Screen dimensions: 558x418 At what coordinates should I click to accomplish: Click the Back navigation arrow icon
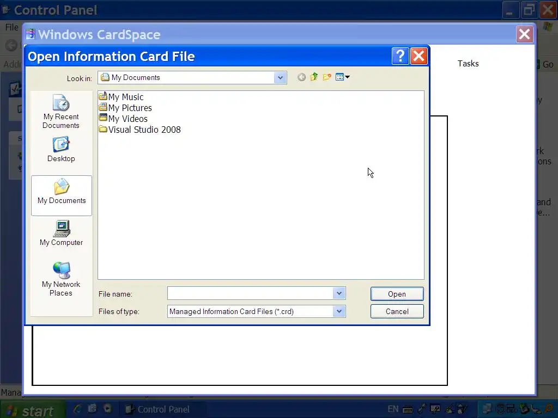point(301,77)
